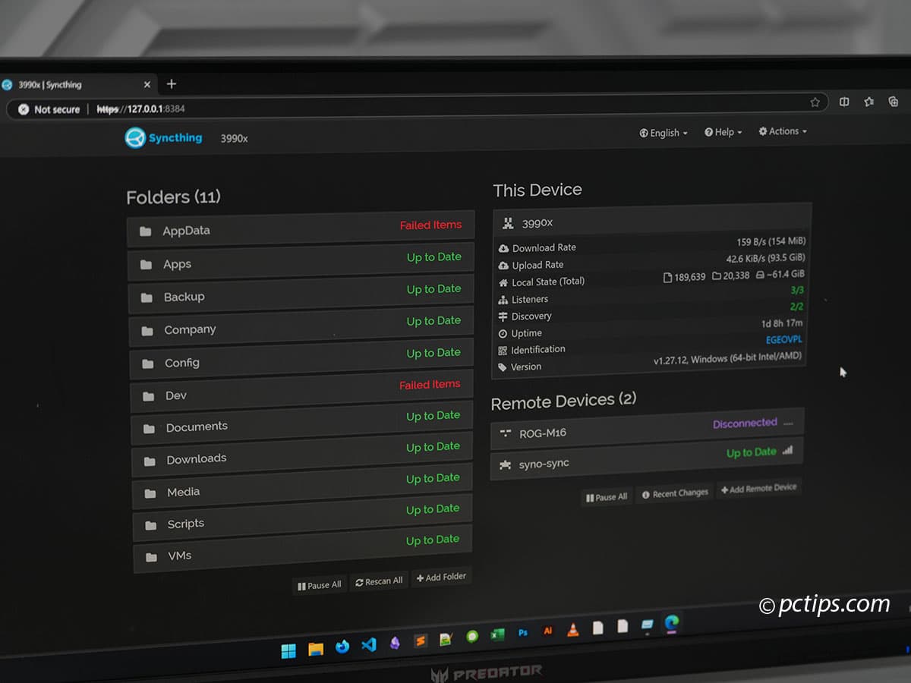Open the Help dropdown menu
This screenshot has width=911, height=683.
click(x=723, y=132)
